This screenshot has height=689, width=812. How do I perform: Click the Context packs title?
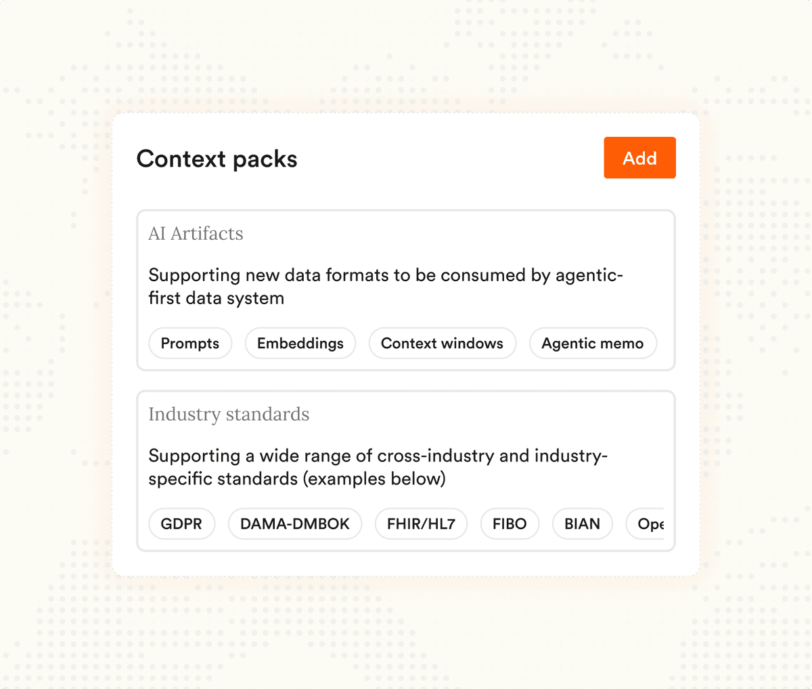coord(217,159)
